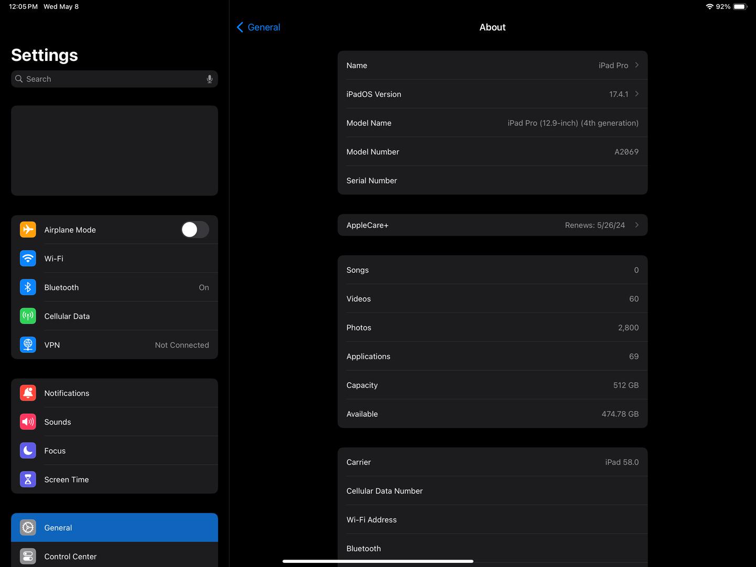Tap the iPad Pro name value
Screen dimensions: 756x567
tap(613, 65)
